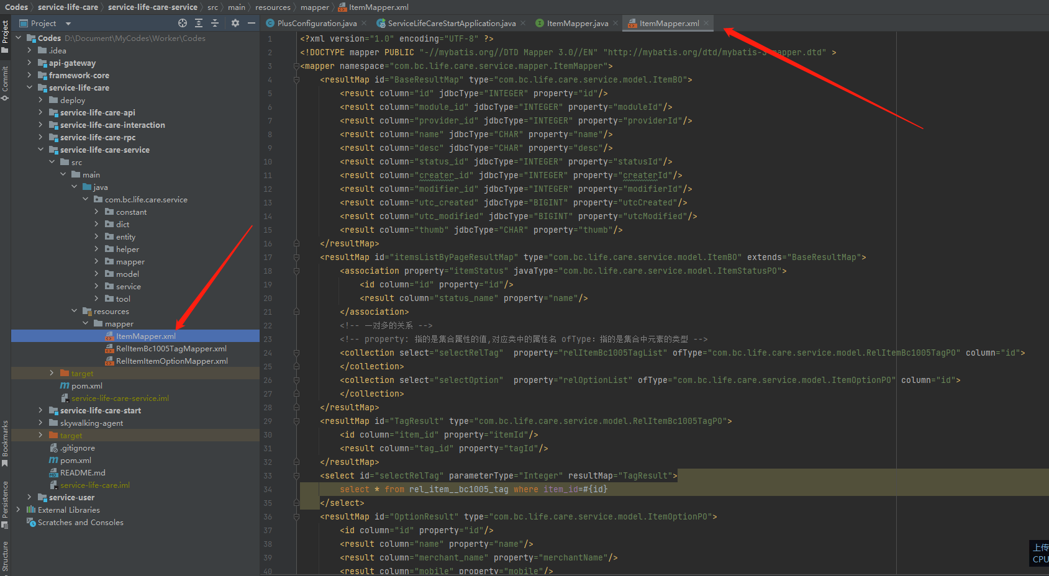
Task: Expand the External Libraries node
Action: click(18, 510)
